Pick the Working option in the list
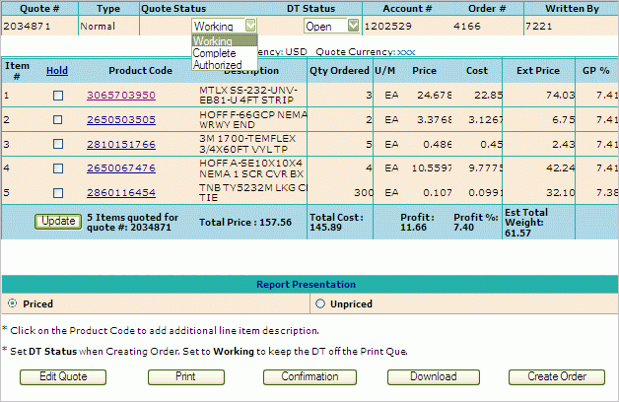The height and width of the screenshot is (402, 619). click(213, 41)
